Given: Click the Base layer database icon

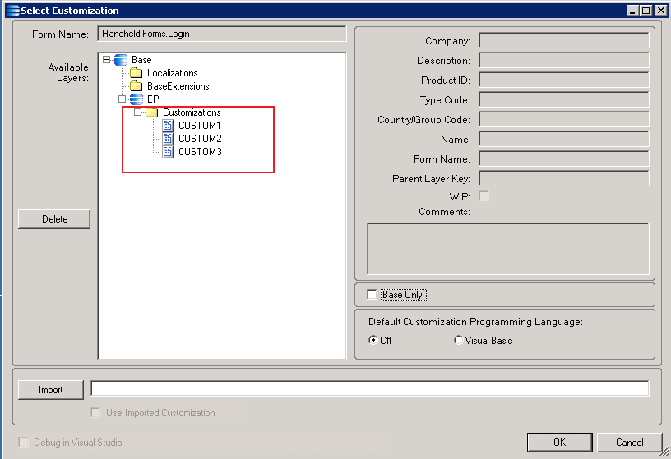Looking at the screenshot, I should (x=121, y=60).
